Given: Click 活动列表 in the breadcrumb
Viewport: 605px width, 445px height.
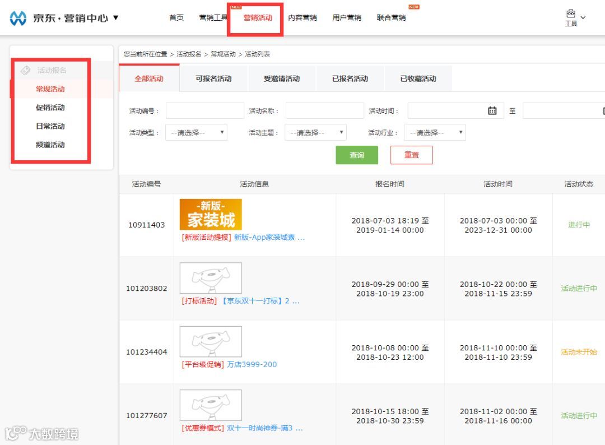Looking at the screenshot, I should tap(257, 54).
